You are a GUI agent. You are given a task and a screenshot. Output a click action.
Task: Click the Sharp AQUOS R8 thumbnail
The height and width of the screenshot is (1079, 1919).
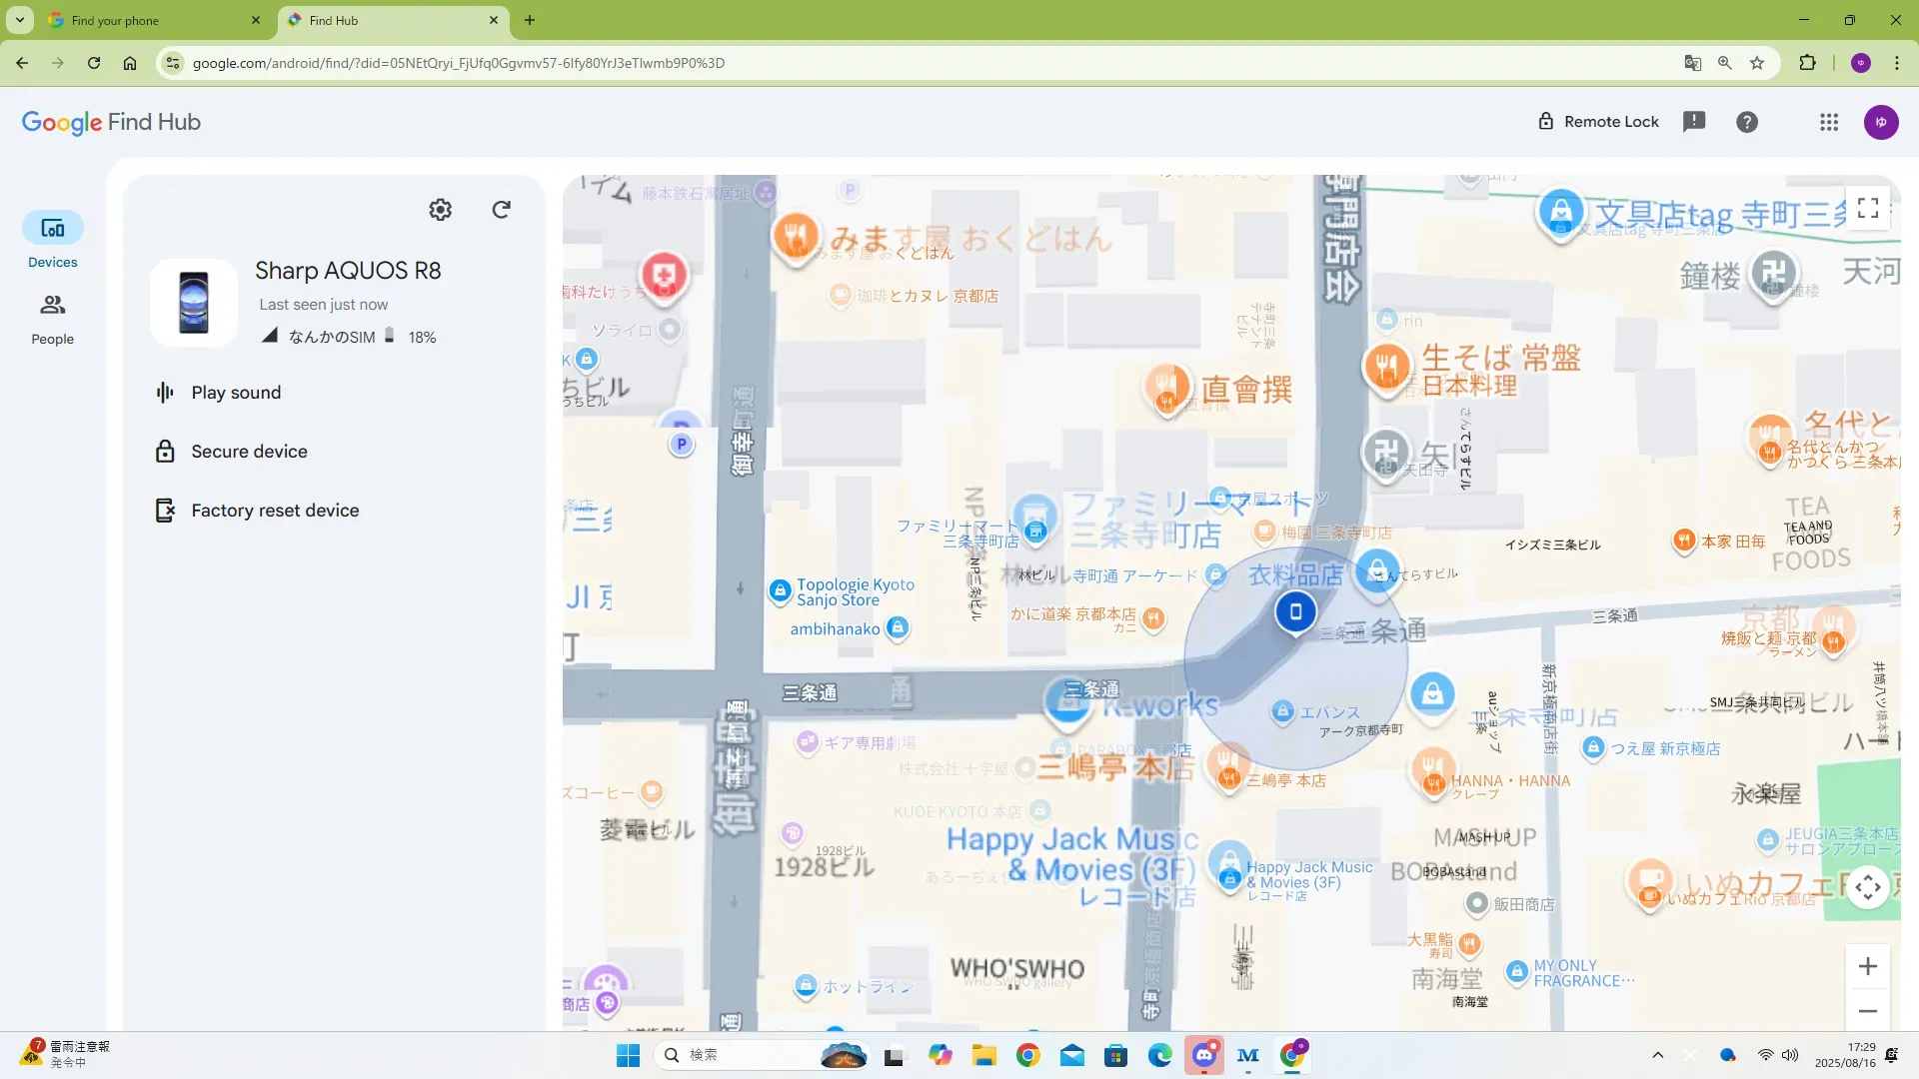(194, 303)
